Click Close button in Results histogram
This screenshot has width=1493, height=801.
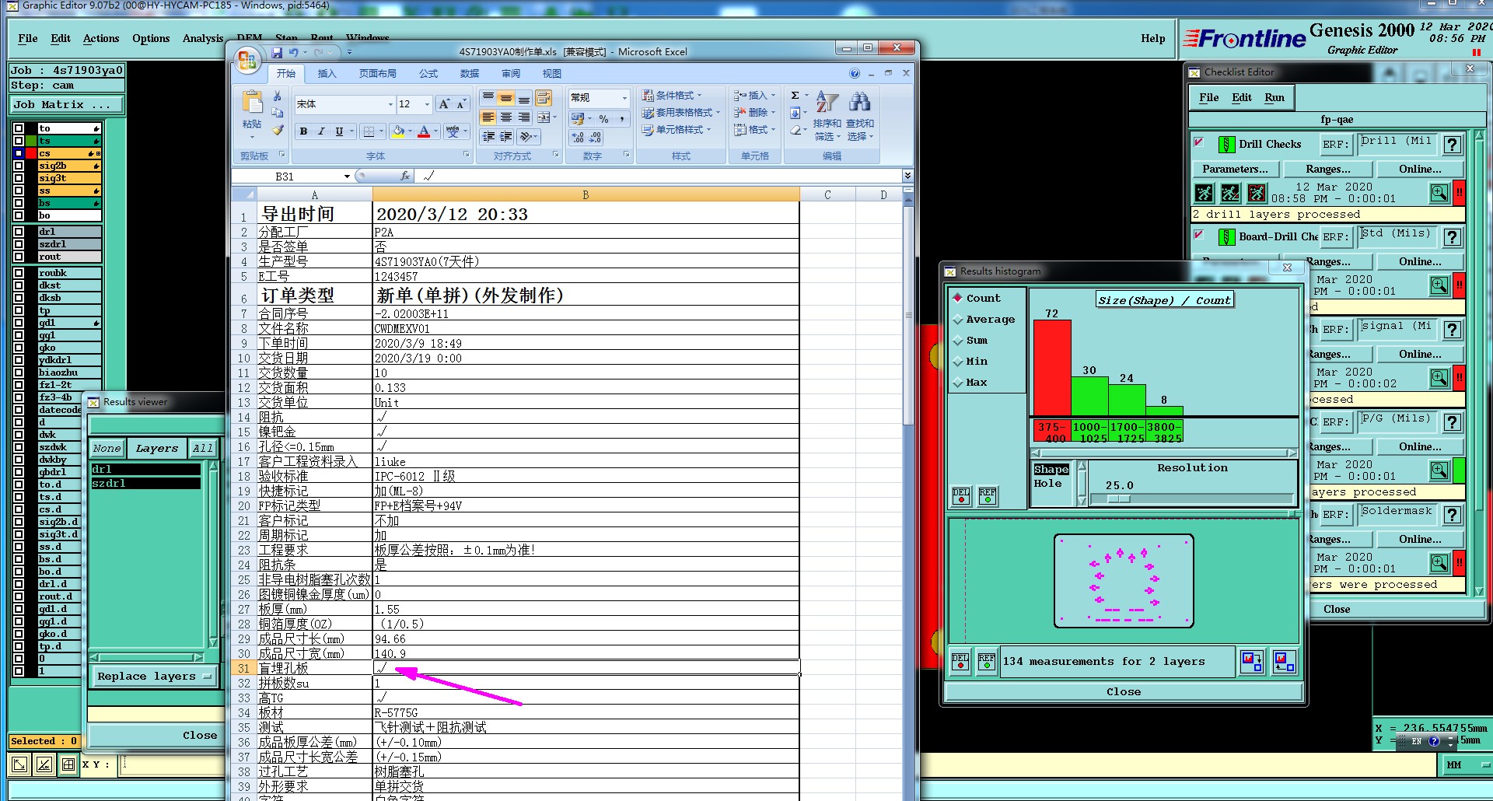[x=1124, y=692]
